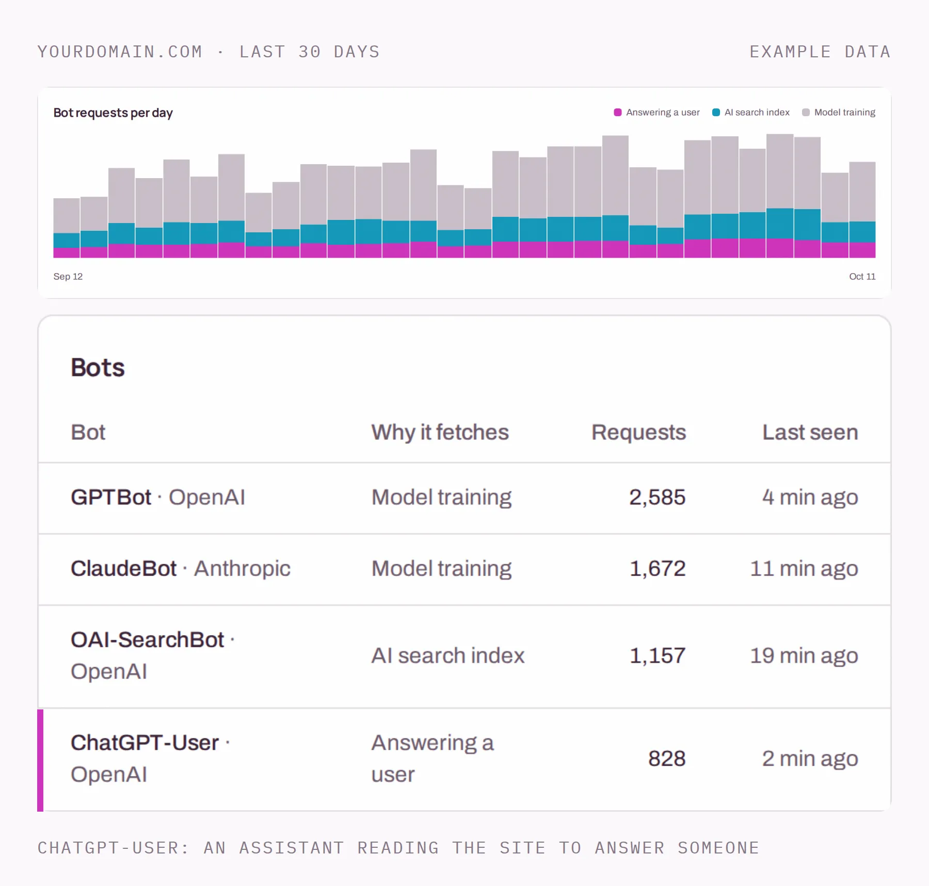This screenshot has height=886, width=929.
Task: Click the gray Model training legend swatch
Action: point(806,113)
